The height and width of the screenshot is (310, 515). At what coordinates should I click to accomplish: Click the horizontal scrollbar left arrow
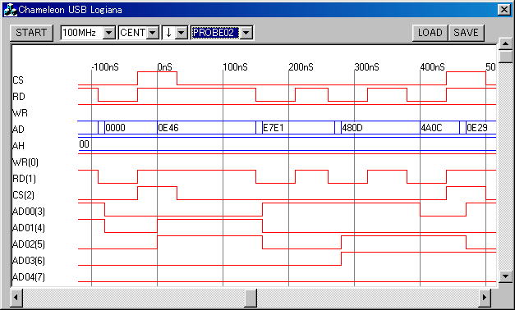click(16, 298)
